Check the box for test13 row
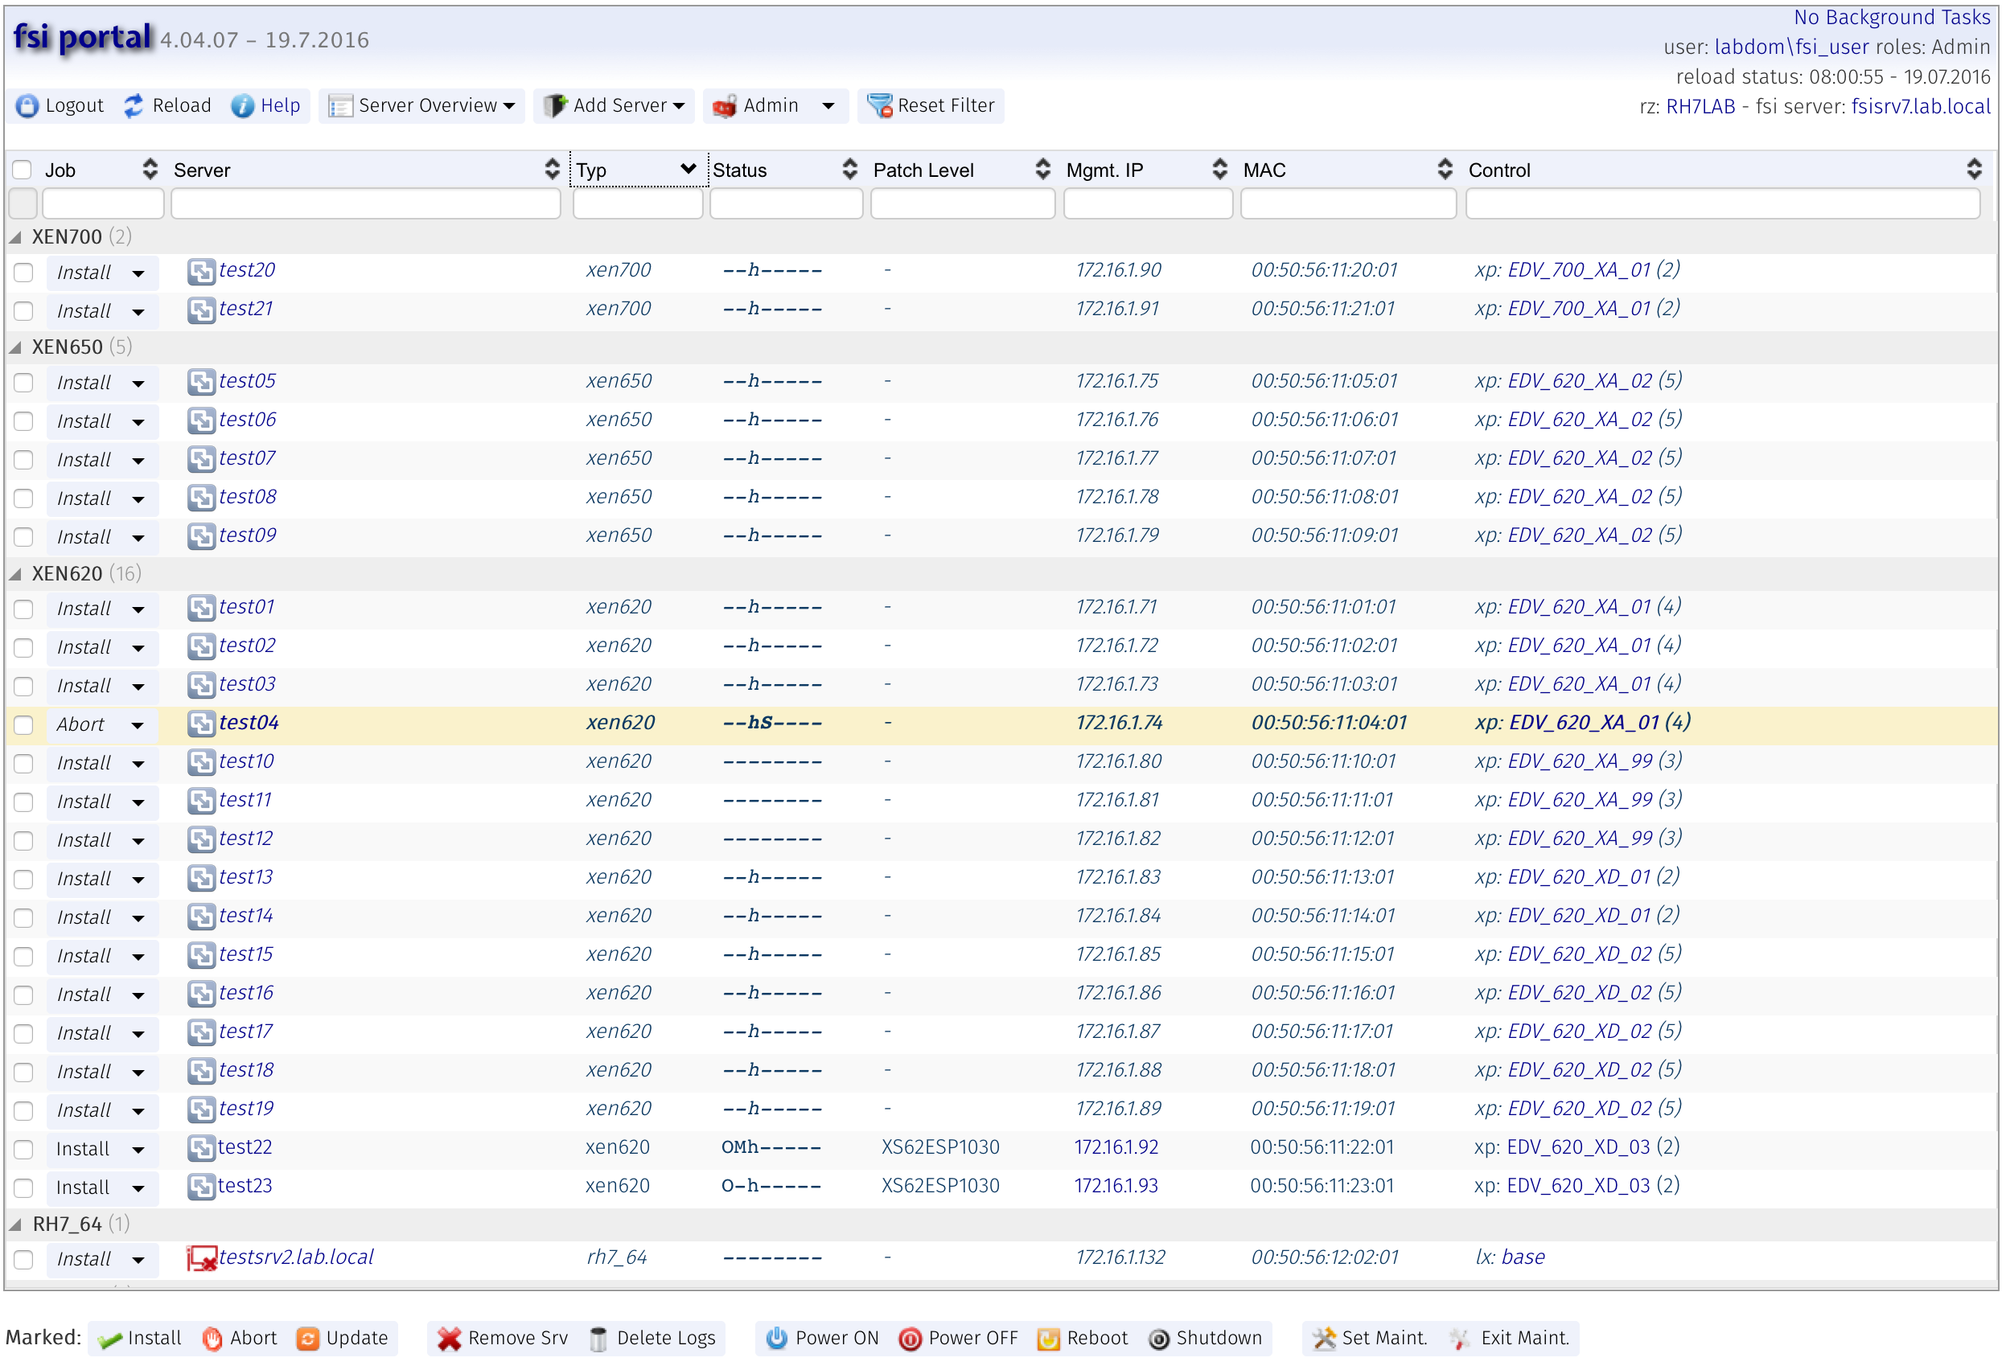Screen dimensions: 2006x1370 click(x=23, y=879)
